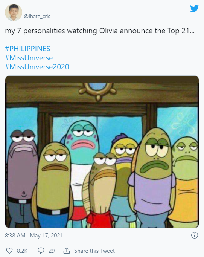Open the @ihate_cris profile handle

(37, 16)
